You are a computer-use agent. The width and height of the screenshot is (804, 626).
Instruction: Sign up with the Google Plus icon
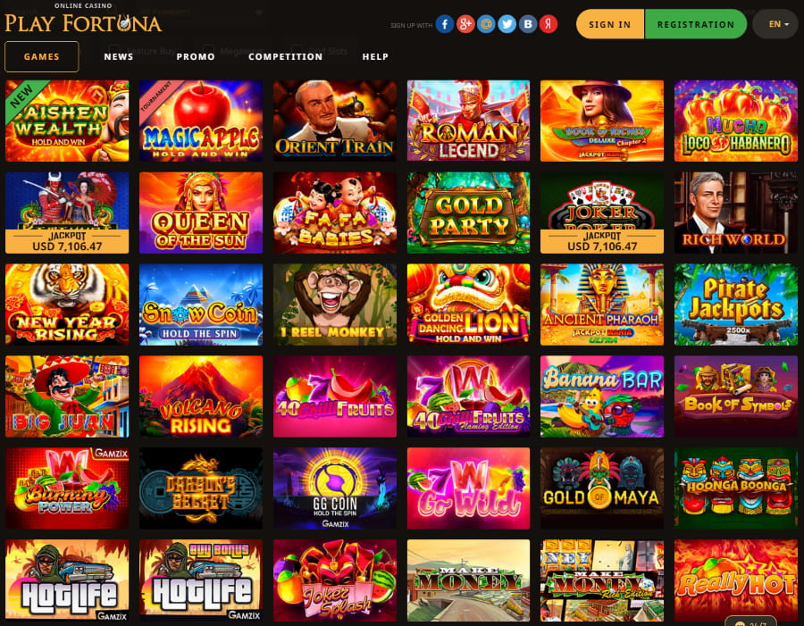465,24
